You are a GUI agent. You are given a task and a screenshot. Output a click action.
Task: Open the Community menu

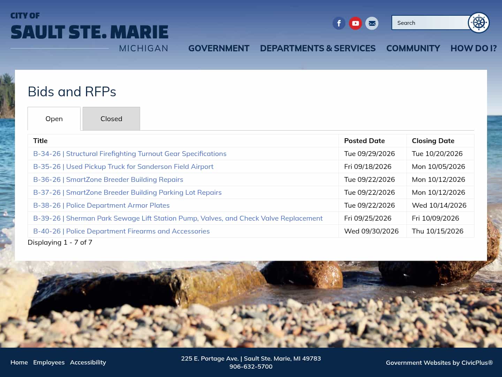click(413, 48)
